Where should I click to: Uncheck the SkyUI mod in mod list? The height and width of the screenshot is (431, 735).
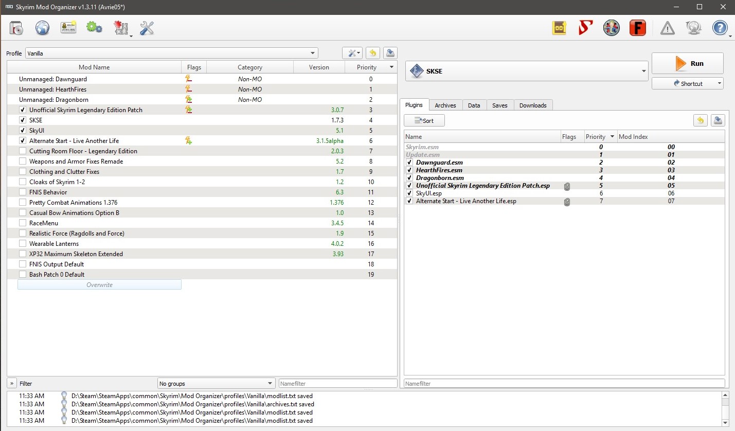[23, 131]
